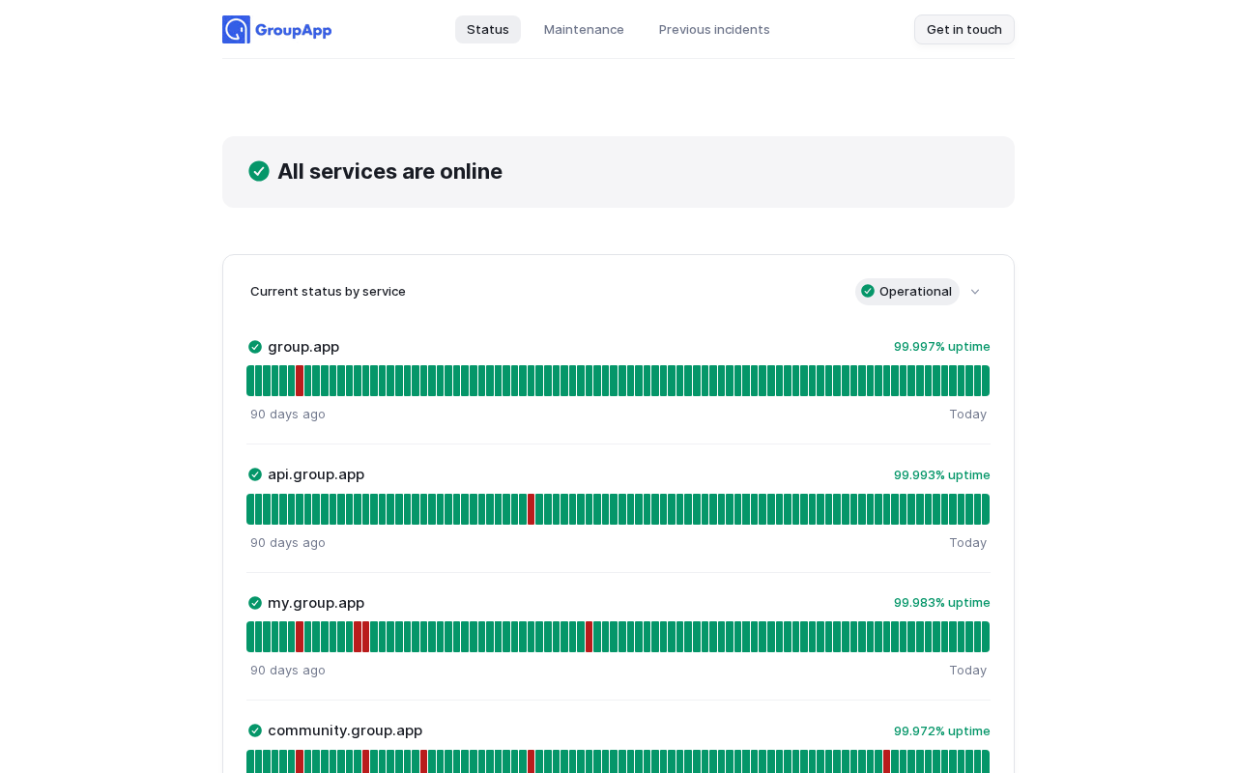Image resolution: width=1237 pixels, height=773 pixels.
Task: Click the status check icon next to community.group.app
Action: pyautogui.click(x=255, y=730)
